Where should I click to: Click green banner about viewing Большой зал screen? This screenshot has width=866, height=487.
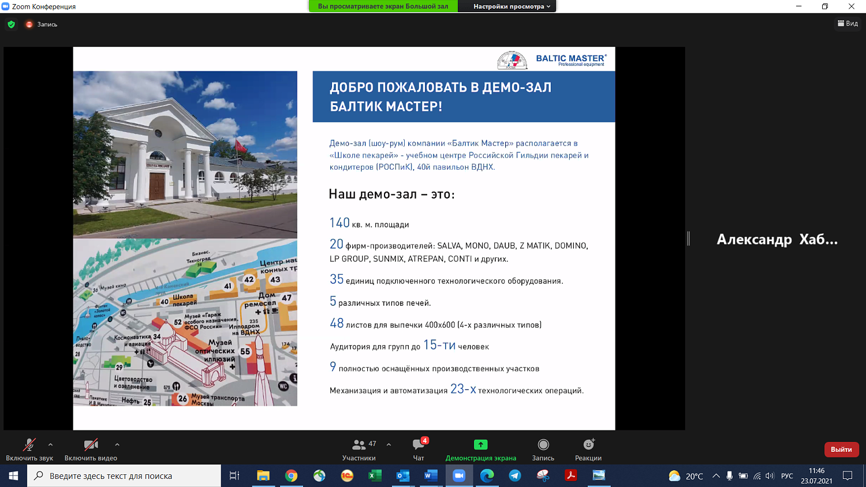[383, 6]
